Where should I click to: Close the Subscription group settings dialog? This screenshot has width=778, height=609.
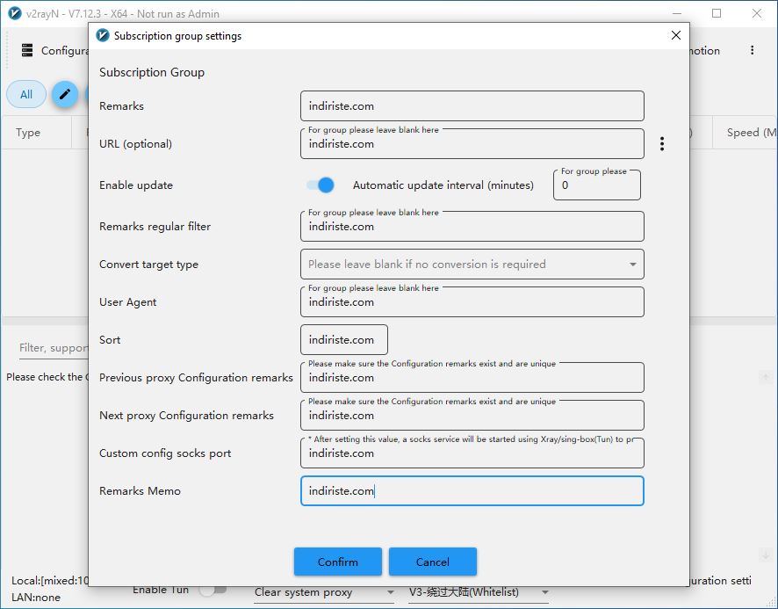(676, 35)
